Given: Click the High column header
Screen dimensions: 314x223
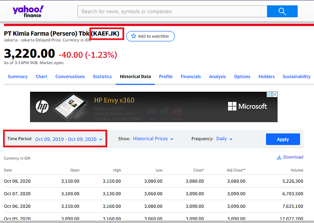Looking at the screenshot, I should click(117, 170).
